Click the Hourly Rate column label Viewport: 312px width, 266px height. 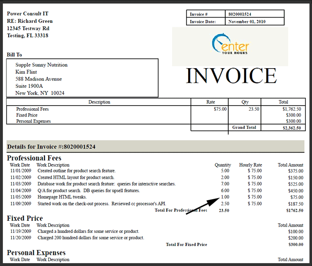pyautogui.click(x=251, y=165)
